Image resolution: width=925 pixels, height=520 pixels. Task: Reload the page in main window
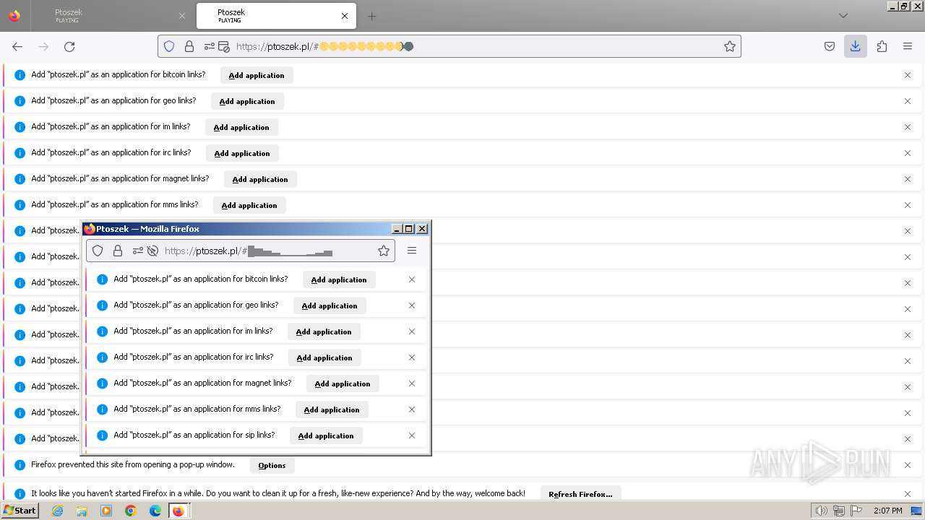(69, 46)
